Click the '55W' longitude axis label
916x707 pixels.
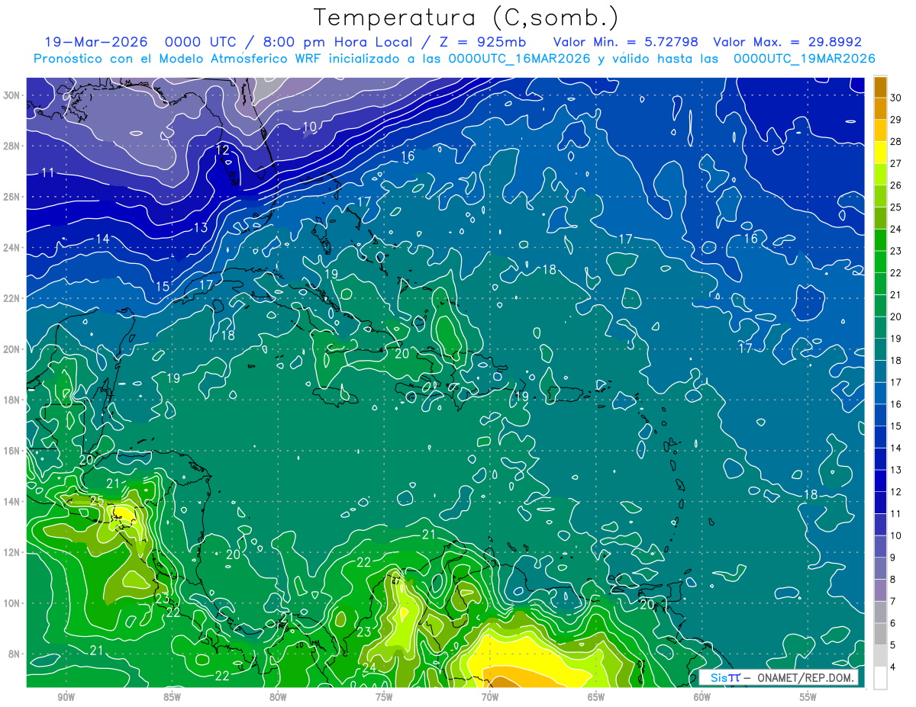(808, 697)
